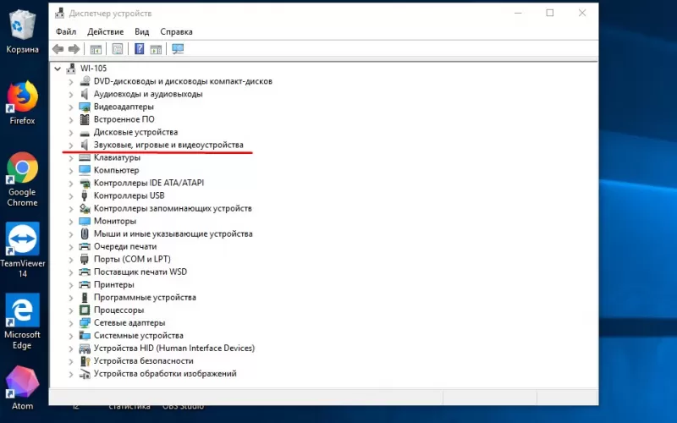The width and height of the screenshot is (677, 423).
Task: Click the blue Help toolbar icon
Action: (139, 49)
